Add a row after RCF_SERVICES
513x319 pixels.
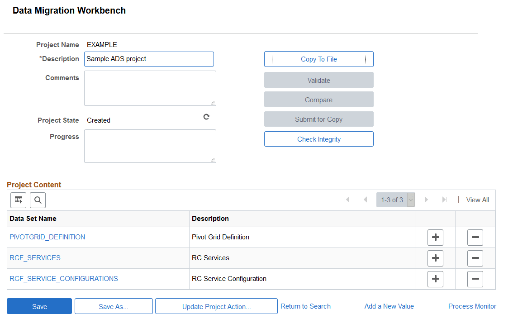click(x=435, y=258)
